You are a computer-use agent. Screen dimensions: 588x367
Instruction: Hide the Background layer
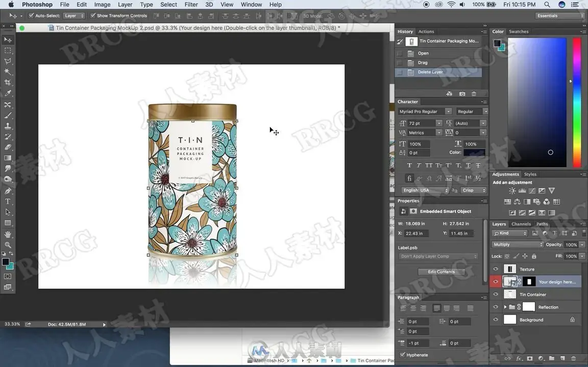496,320
